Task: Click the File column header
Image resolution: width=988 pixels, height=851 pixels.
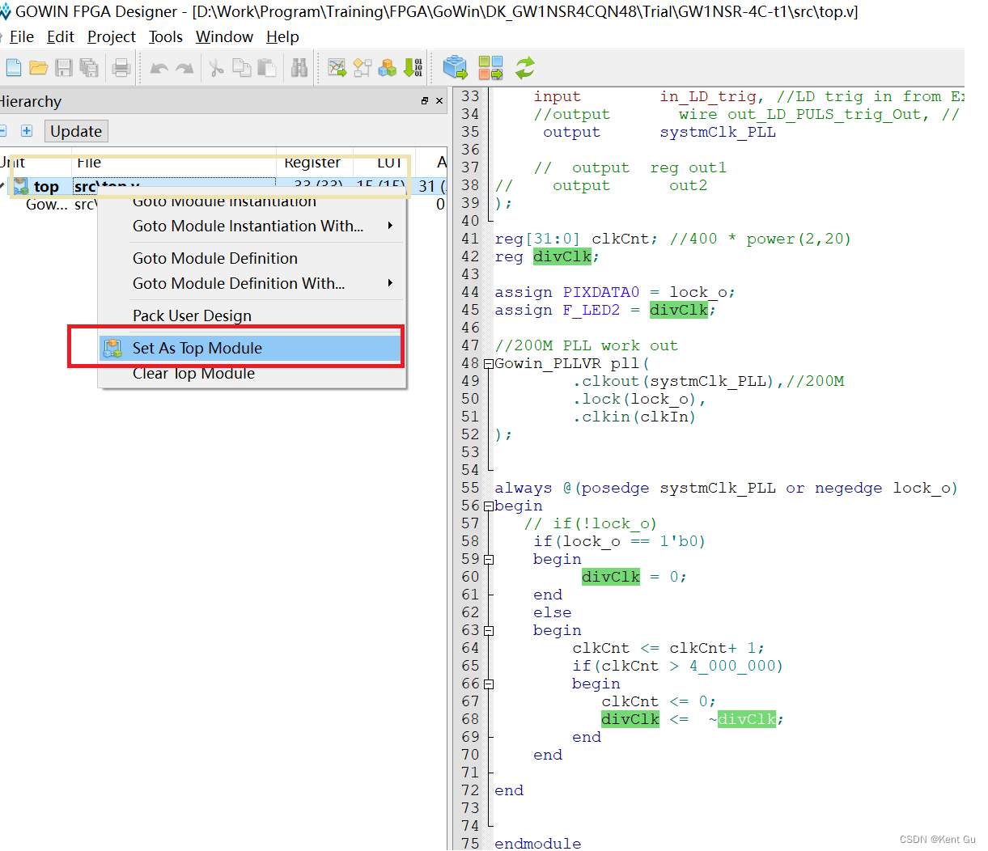Action: 175,163
